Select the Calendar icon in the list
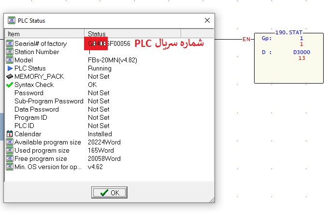This screenshot has width=328, height=214. (x=10, y=134)
